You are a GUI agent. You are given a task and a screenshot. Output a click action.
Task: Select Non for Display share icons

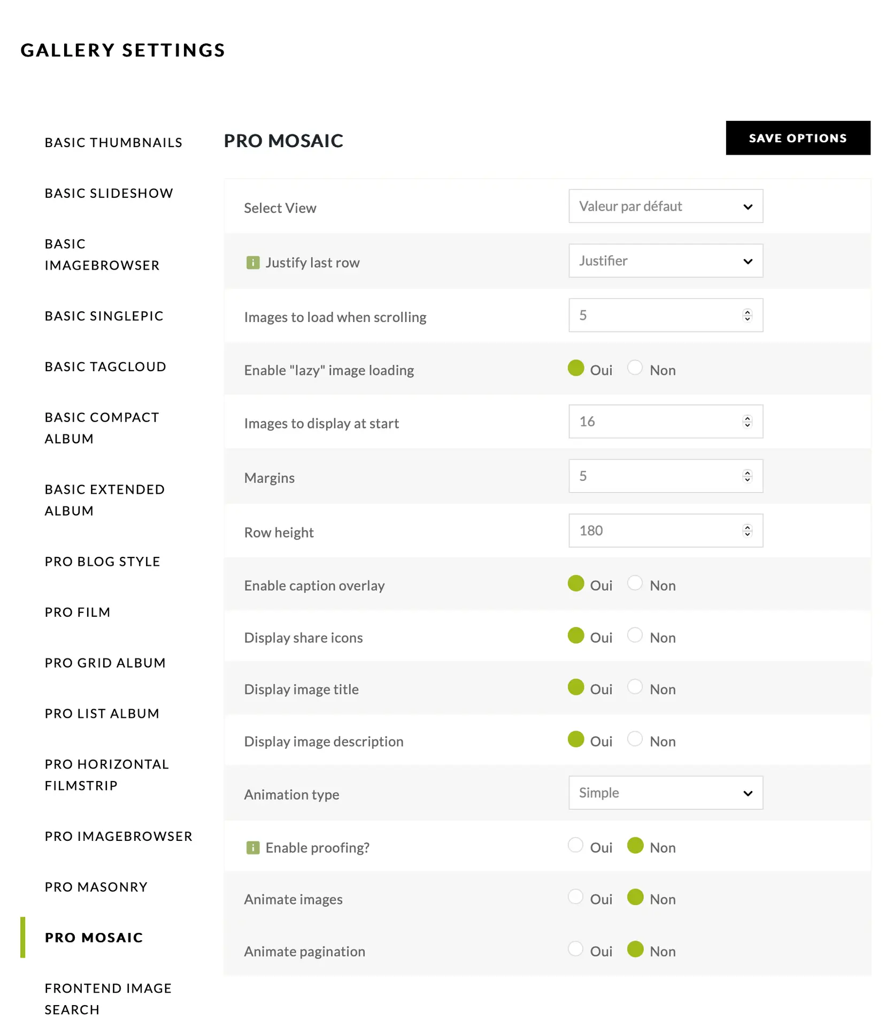635,635
